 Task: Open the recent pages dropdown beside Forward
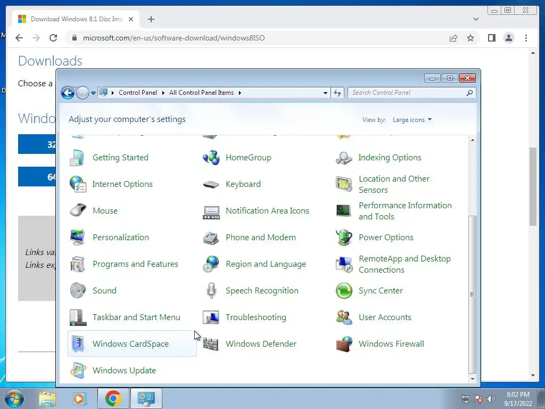tap(93, 93)
